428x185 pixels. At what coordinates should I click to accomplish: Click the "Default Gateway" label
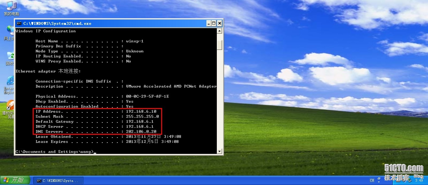pyautogui.click(x=54, y=122)
